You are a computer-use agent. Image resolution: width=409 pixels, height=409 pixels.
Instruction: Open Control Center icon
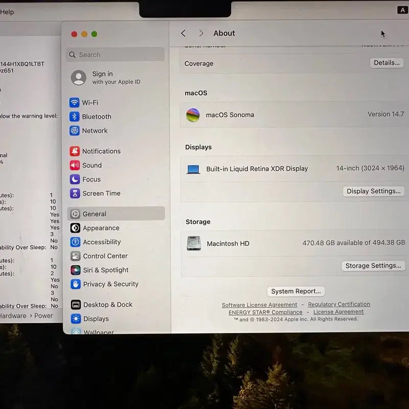point(75,256)
